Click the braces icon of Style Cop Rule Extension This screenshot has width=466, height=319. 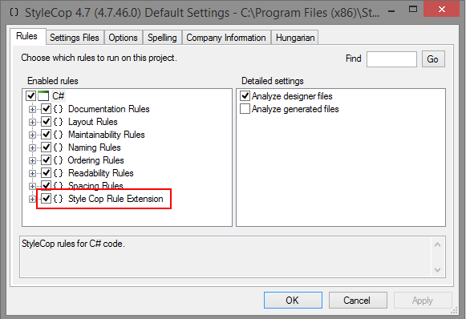pyautogui.click(x=59, y=199)
